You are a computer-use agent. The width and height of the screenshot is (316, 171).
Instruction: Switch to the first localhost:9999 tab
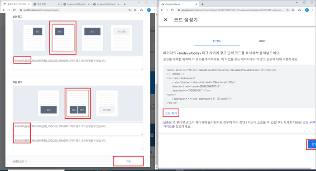tap(76, 4)
